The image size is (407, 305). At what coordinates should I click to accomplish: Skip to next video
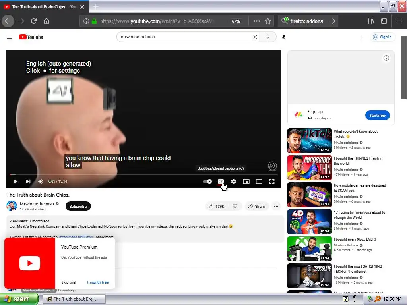tap(28, 181)
